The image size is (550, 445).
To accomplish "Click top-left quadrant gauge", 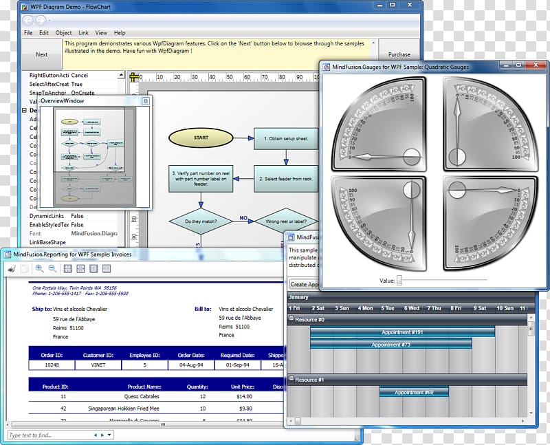I will (379, 124).
